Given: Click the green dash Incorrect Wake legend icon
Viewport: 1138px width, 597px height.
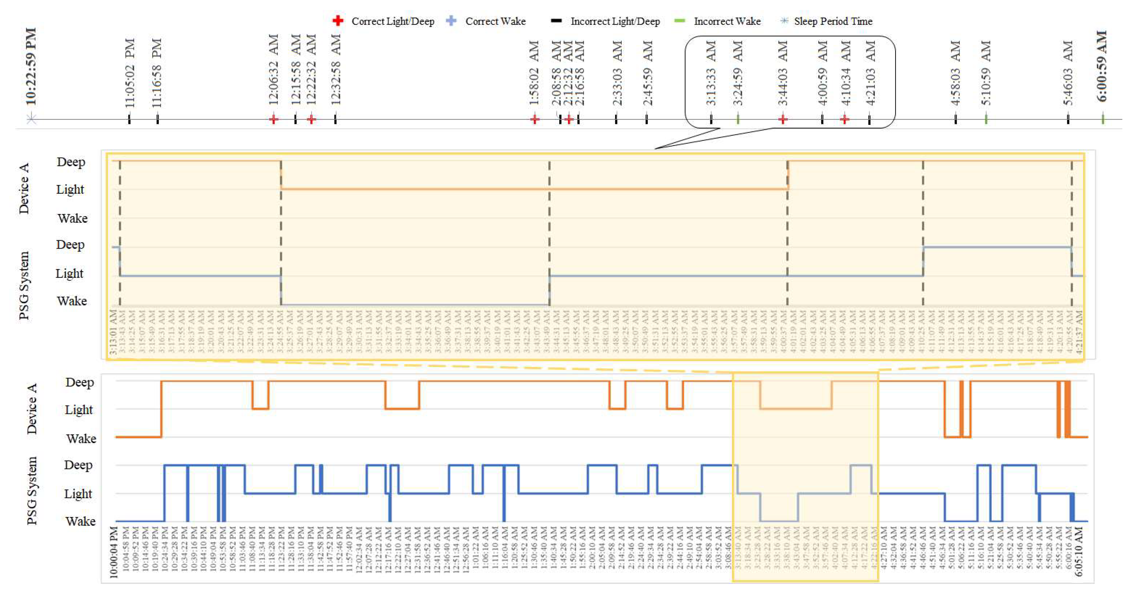Looking at the screenshot, I should [680, 21].
